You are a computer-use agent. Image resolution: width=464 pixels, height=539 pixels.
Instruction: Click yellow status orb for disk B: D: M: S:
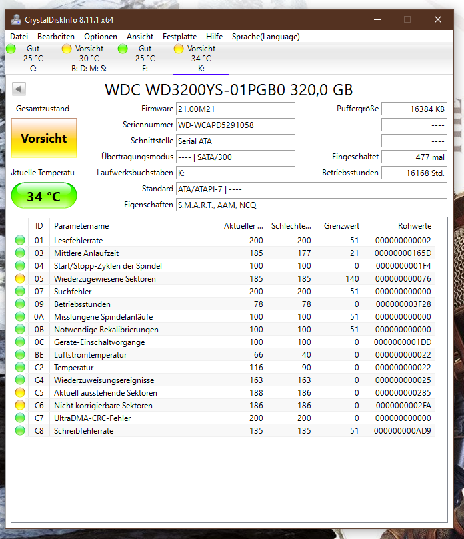pos(67,49)
